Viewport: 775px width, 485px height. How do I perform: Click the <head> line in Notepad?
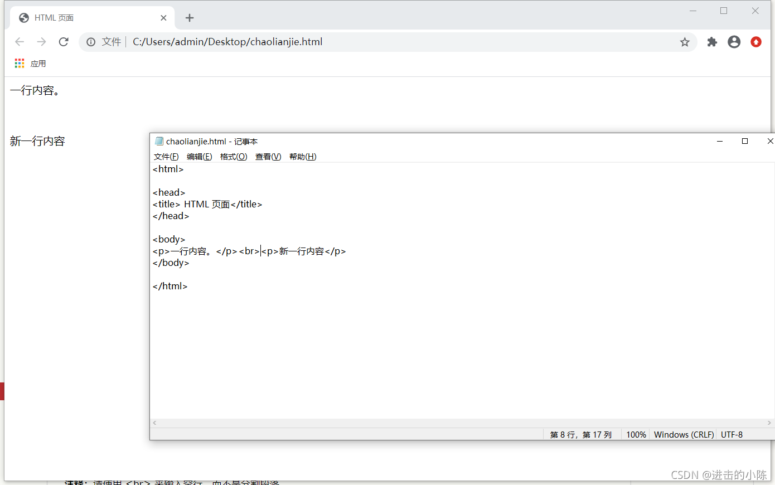click(169, 192)
